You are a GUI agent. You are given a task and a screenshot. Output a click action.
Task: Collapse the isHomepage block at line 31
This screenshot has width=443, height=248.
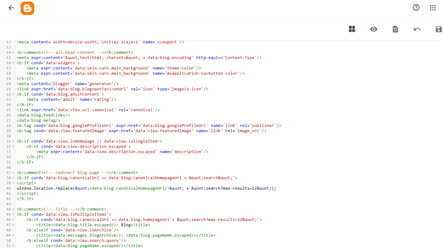(x=13, y=141)
